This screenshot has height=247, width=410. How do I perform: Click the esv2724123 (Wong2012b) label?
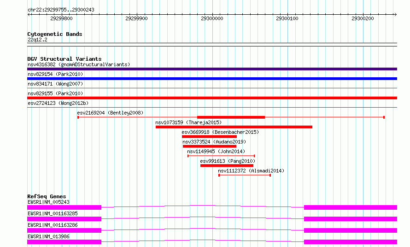58,103
